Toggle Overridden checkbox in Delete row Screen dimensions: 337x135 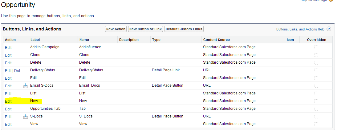pyautogui.click(x=316, y=63)
